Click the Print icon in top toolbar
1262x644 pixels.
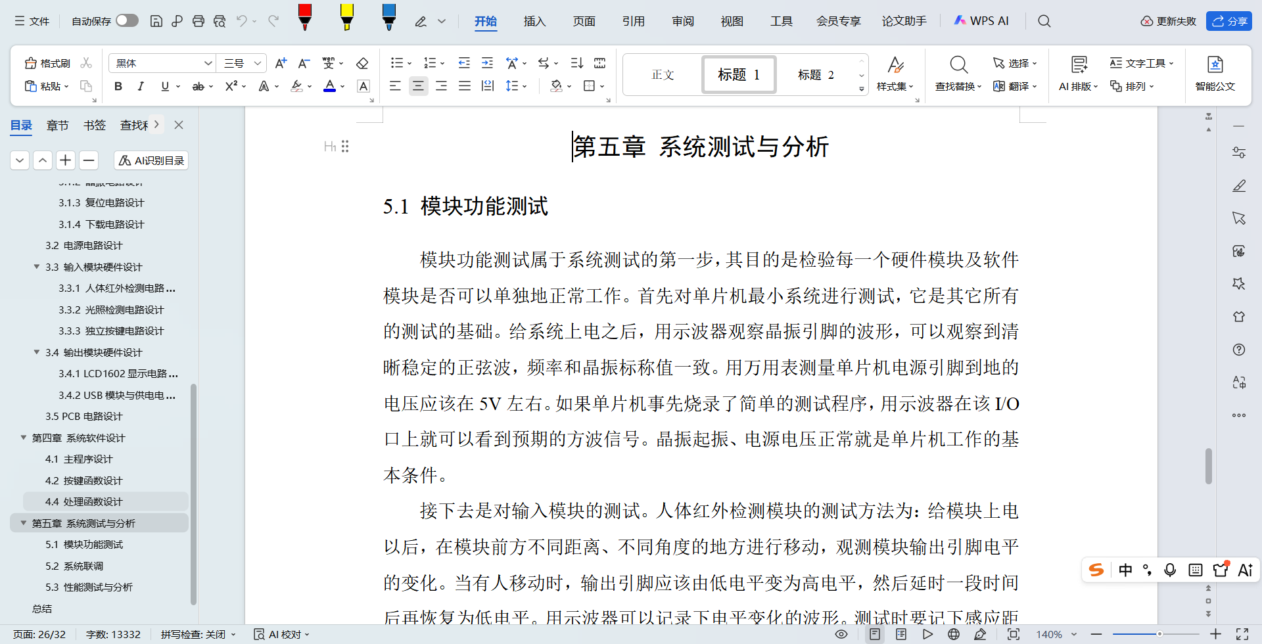pos(199,21)
